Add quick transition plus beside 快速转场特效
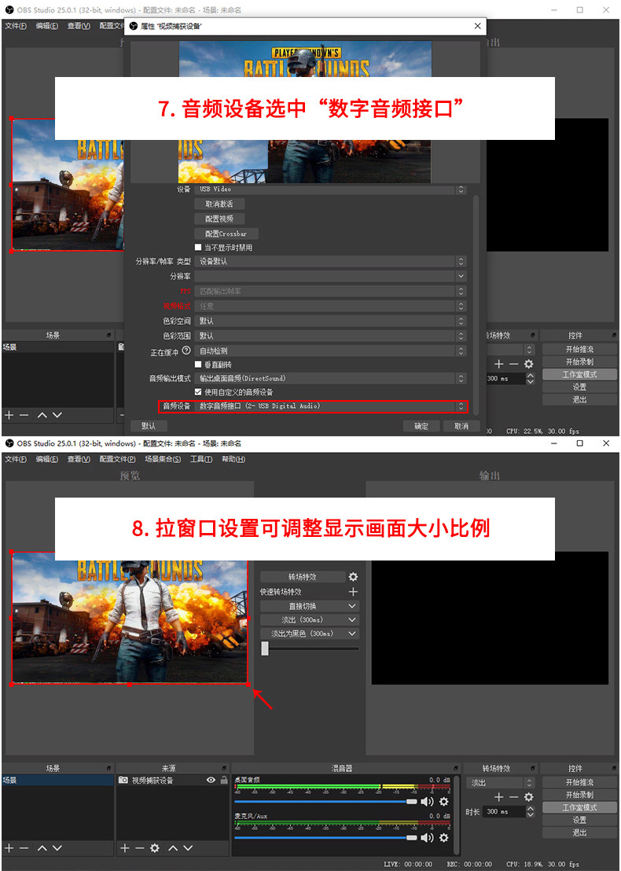Screen dimensions: 621x871 tap(353, 592)
